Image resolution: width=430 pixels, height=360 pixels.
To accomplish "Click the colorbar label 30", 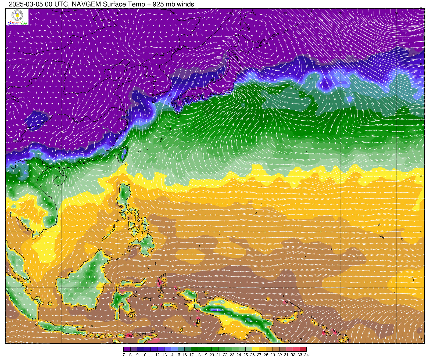I will click(279, 355).
